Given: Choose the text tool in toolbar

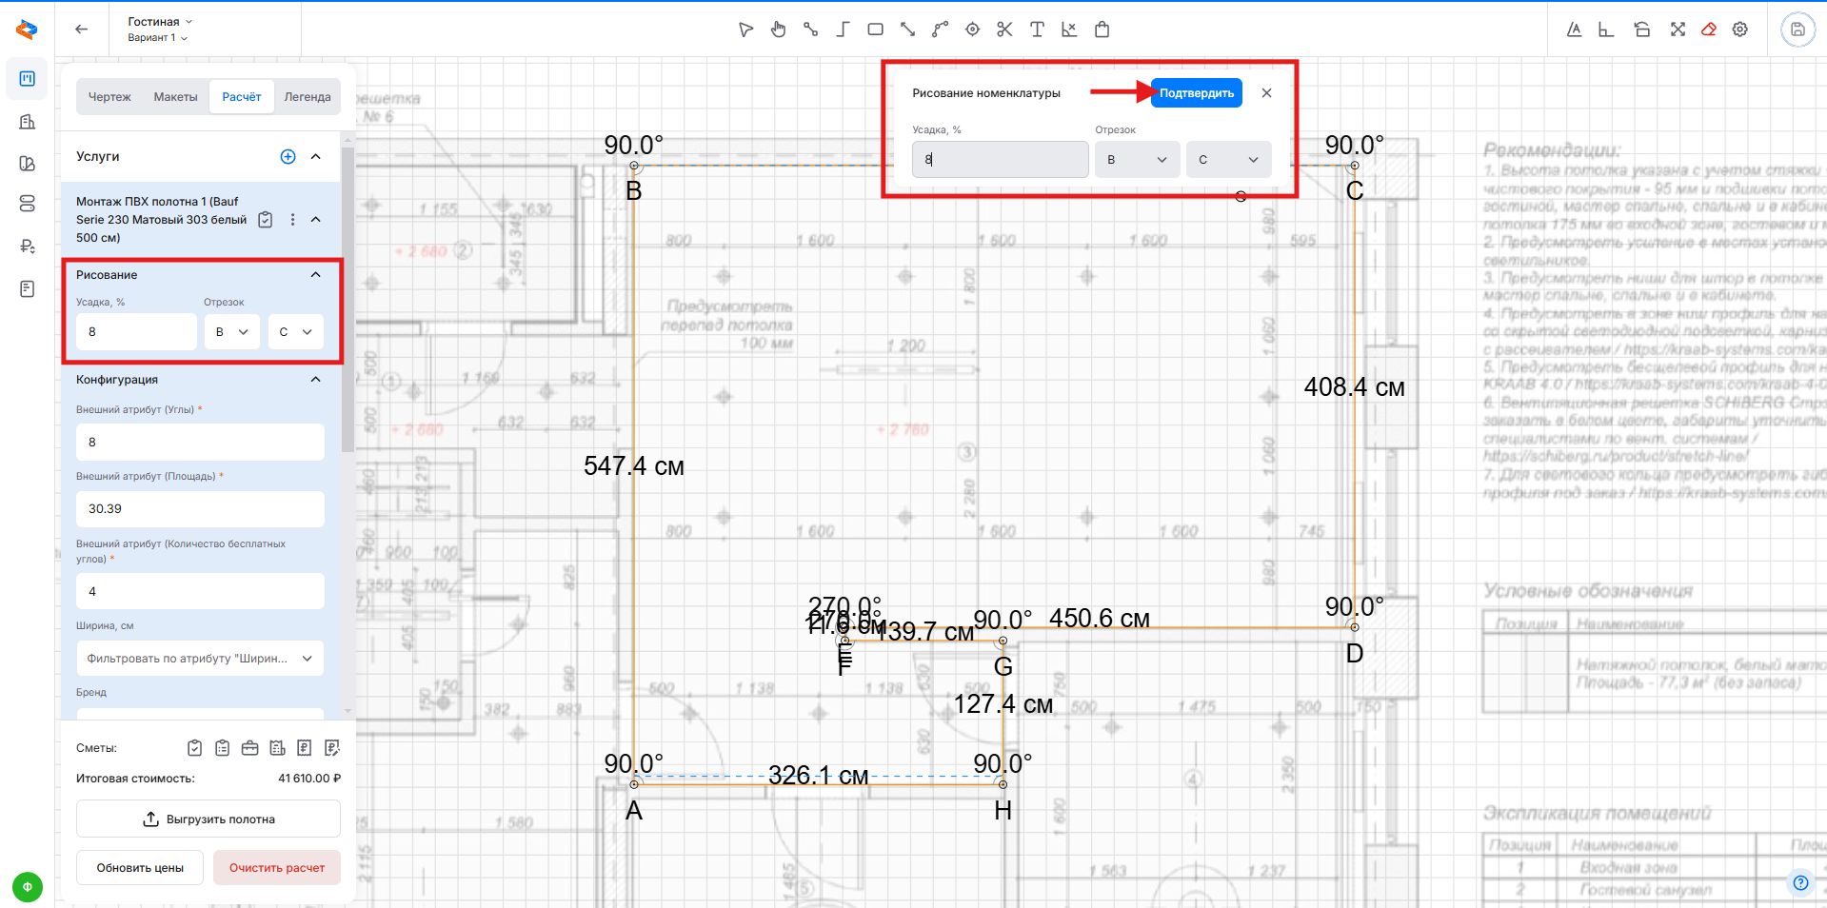Looking at the screenshot, I should tap(1037, 30).
